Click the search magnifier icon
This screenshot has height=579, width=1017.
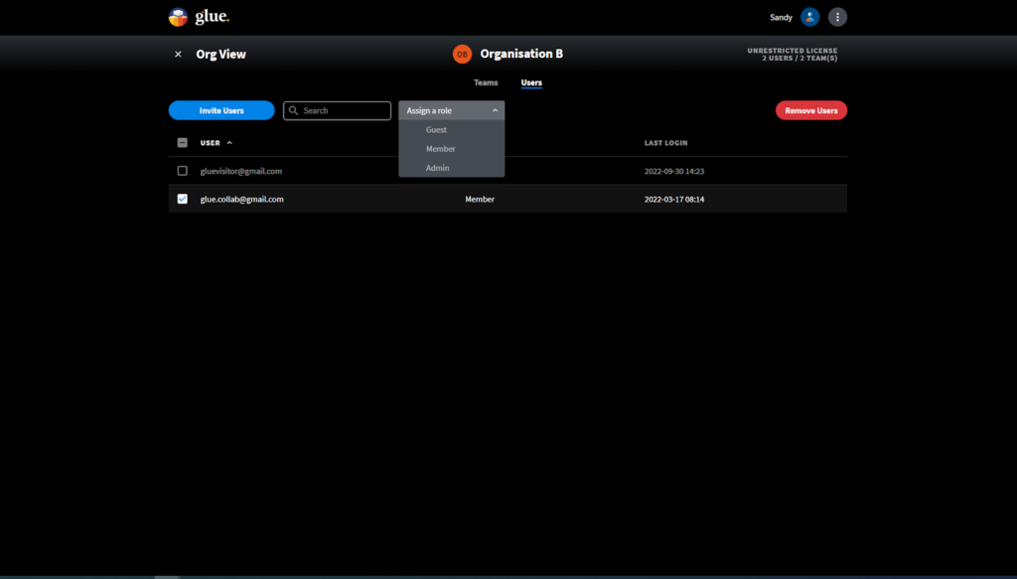(294, 110)
